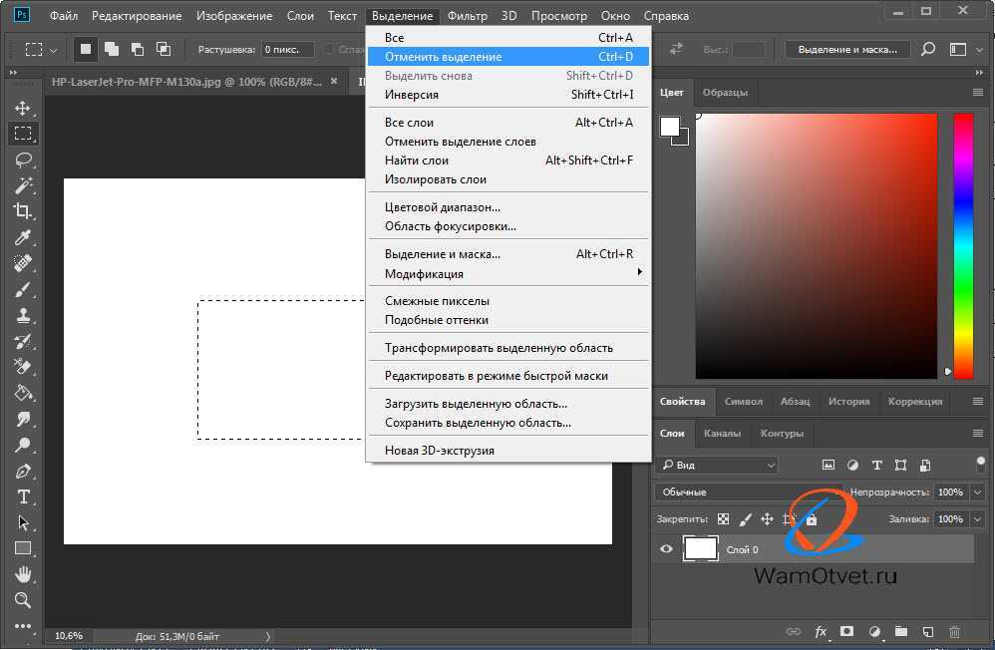The height and width of the screenshot is (650, 995).
Task: Choose Цветовой диапазон... menu entry
Action: click(508, 207)
